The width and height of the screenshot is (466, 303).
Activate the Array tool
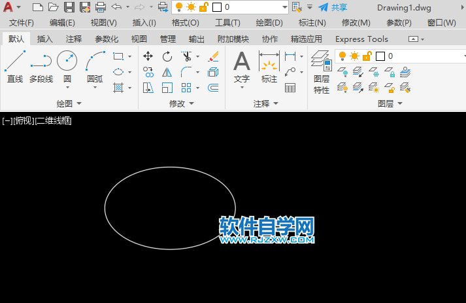186,88
